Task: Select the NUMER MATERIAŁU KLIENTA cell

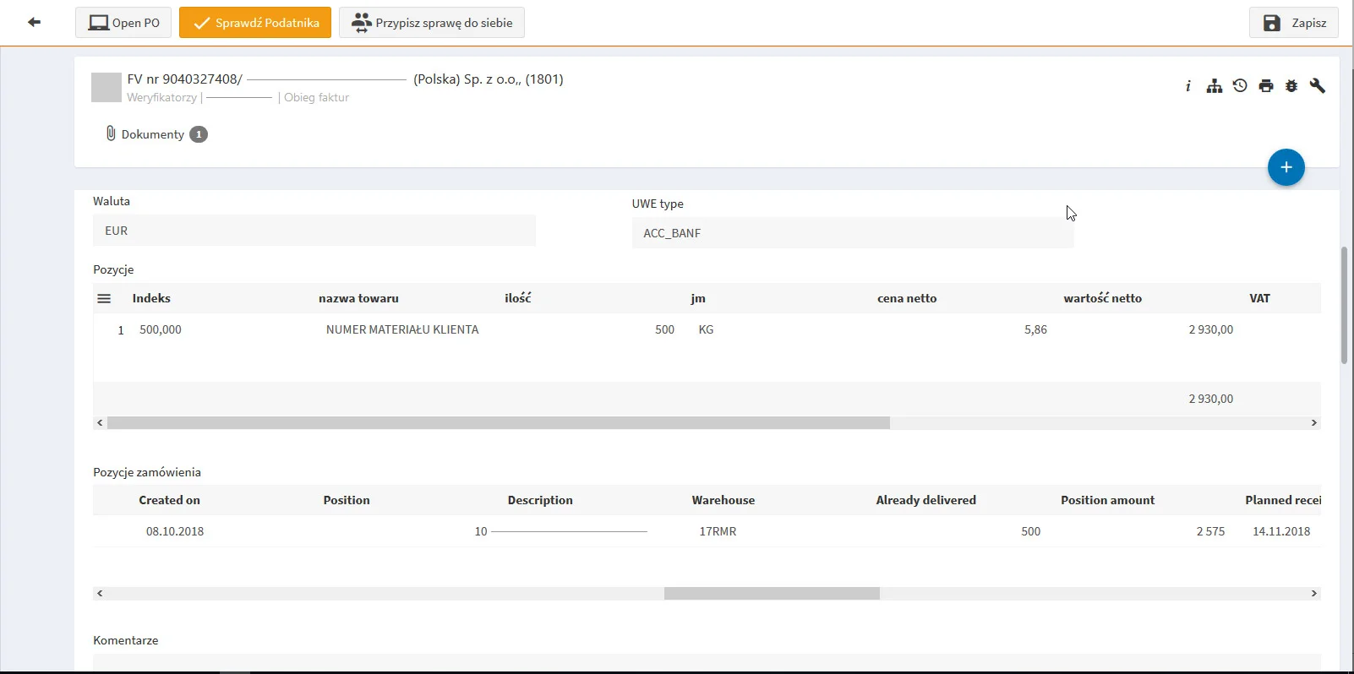Action: tap(402, 329)
